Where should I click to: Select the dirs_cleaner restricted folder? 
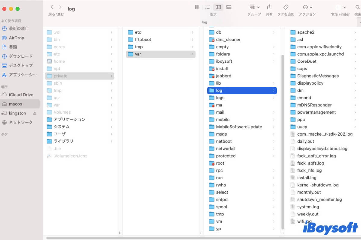pyautogui.click(x=242, y=40)
